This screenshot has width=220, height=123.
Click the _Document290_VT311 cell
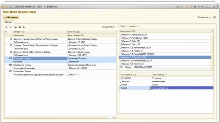tap(92, 55)
